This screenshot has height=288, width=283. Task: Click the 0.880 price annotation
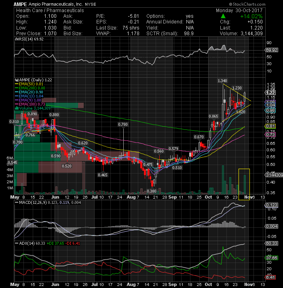54,115
